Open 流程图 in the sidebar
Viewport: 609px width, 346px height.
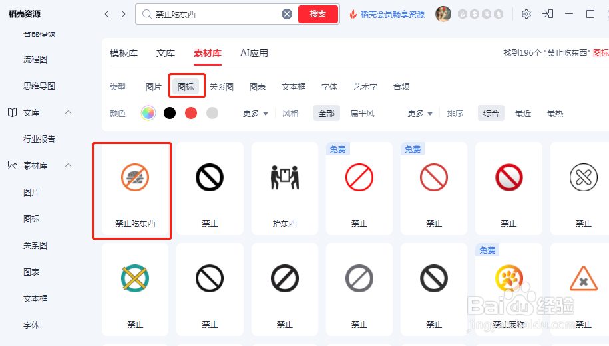35,60
